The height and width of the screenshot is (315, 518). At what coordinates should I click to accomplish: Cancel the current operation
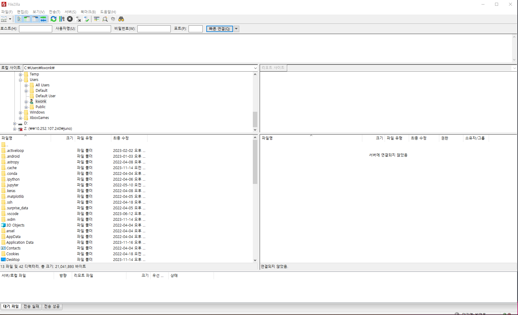70,19
